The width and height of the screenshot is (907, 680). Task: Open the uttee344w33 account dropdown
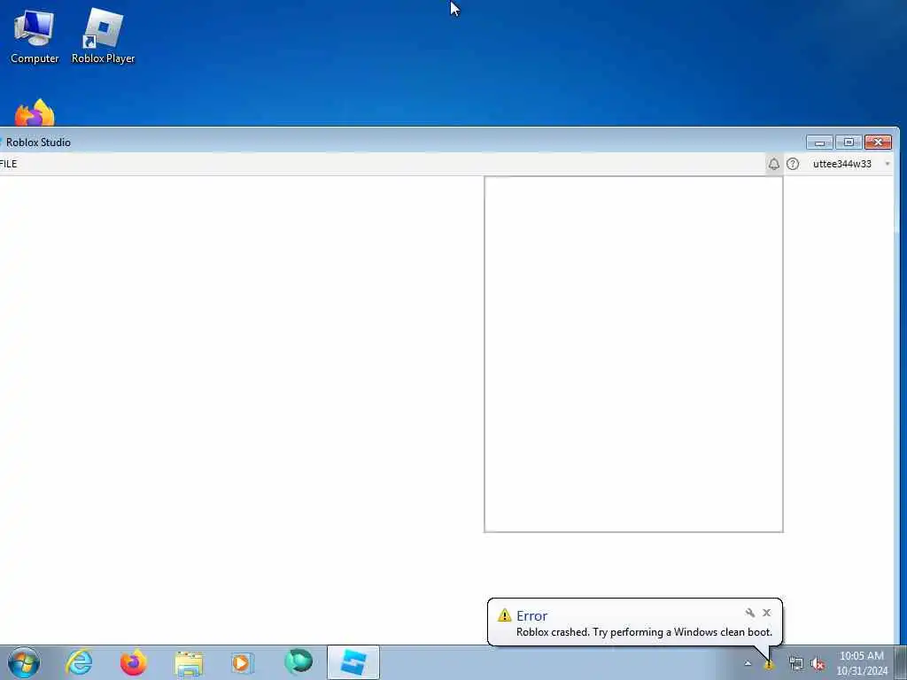(888, 164)
